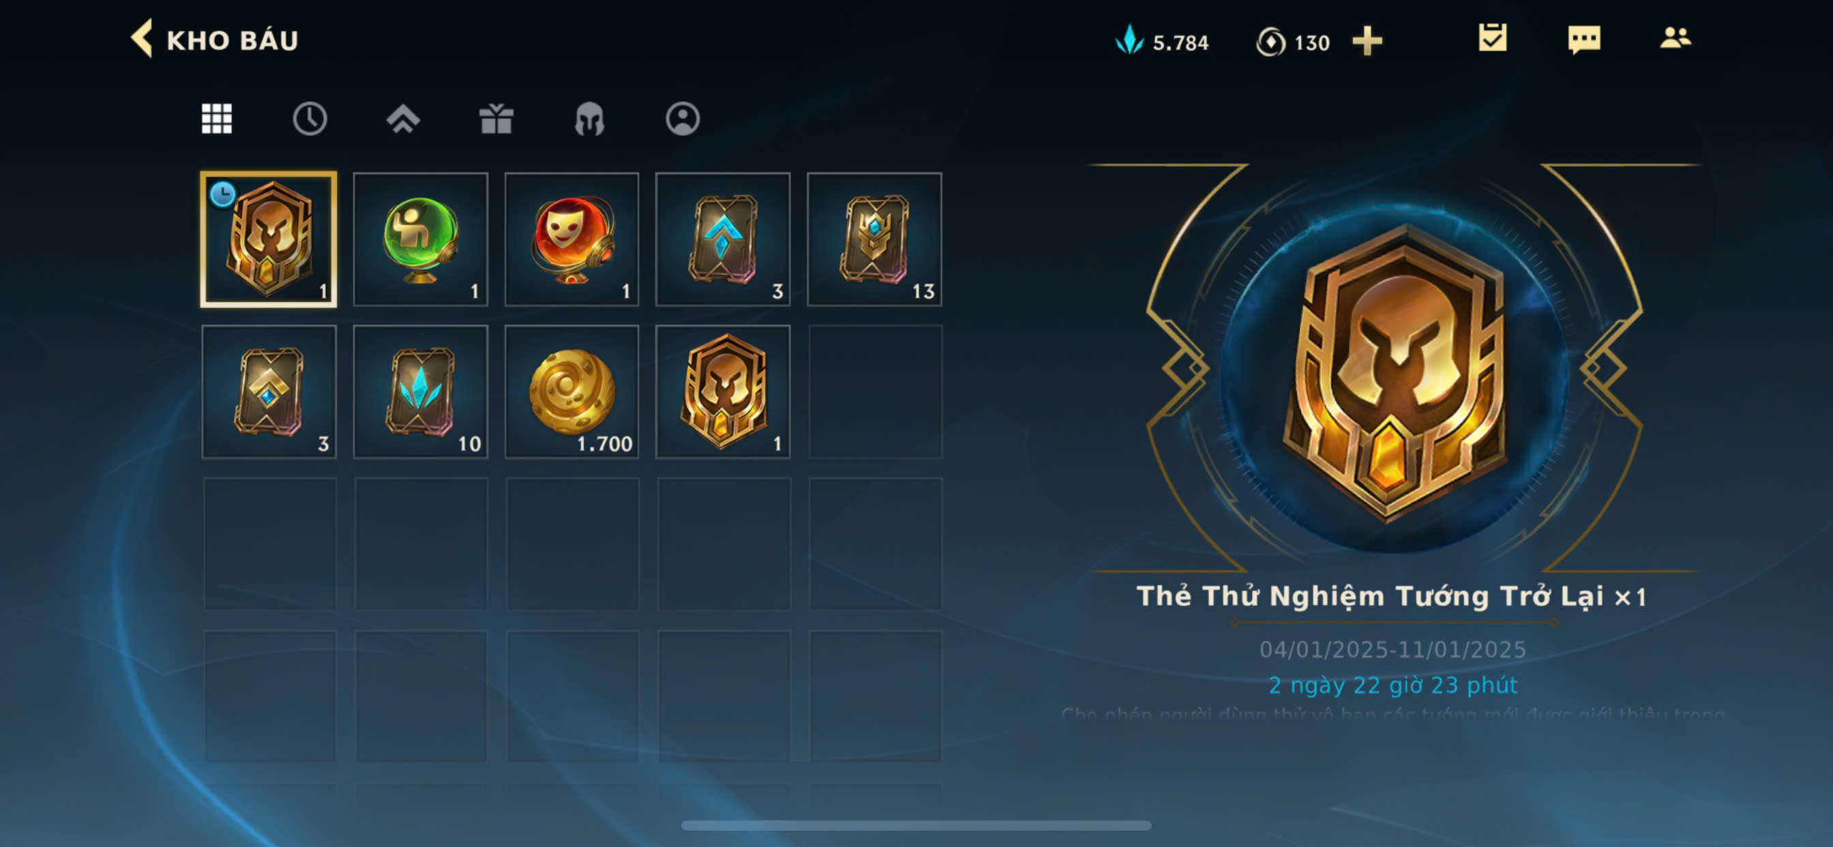Select the red mask orb item
The height and width of the screenshot is (847, 1833).
(572, 240)
